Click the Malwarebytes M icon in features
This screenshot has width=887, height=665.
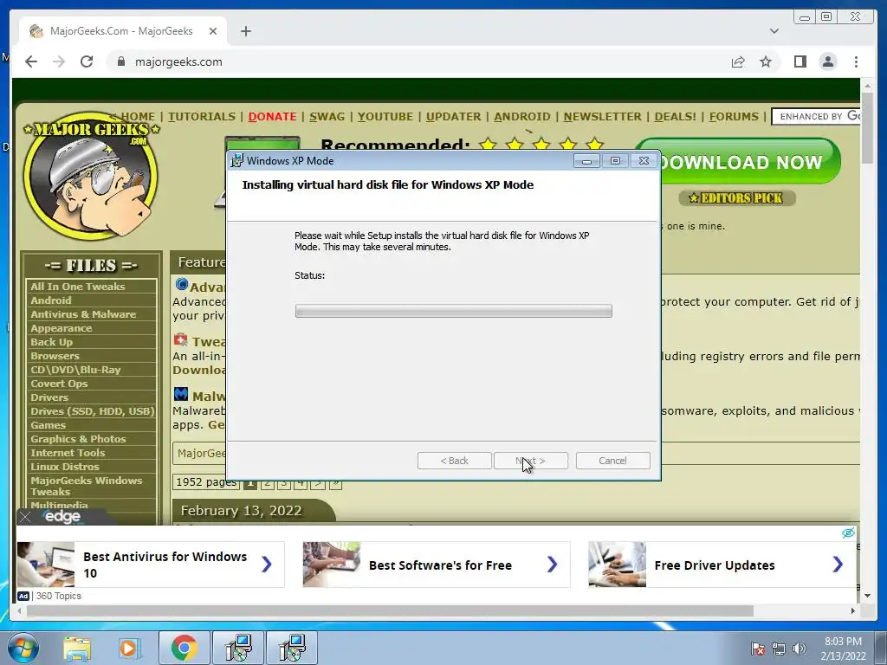181,394
